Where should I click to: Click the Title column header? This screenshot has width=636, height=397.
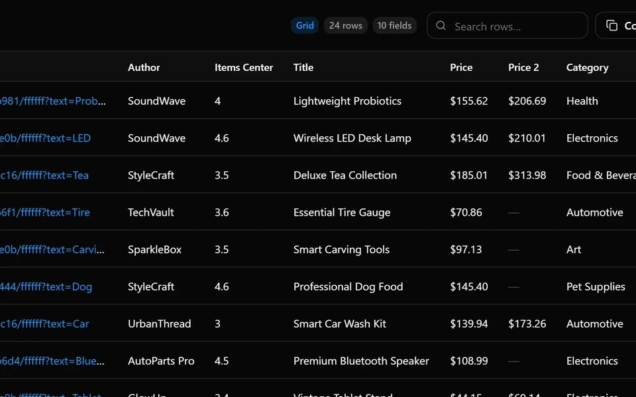[x=303, y=67]
